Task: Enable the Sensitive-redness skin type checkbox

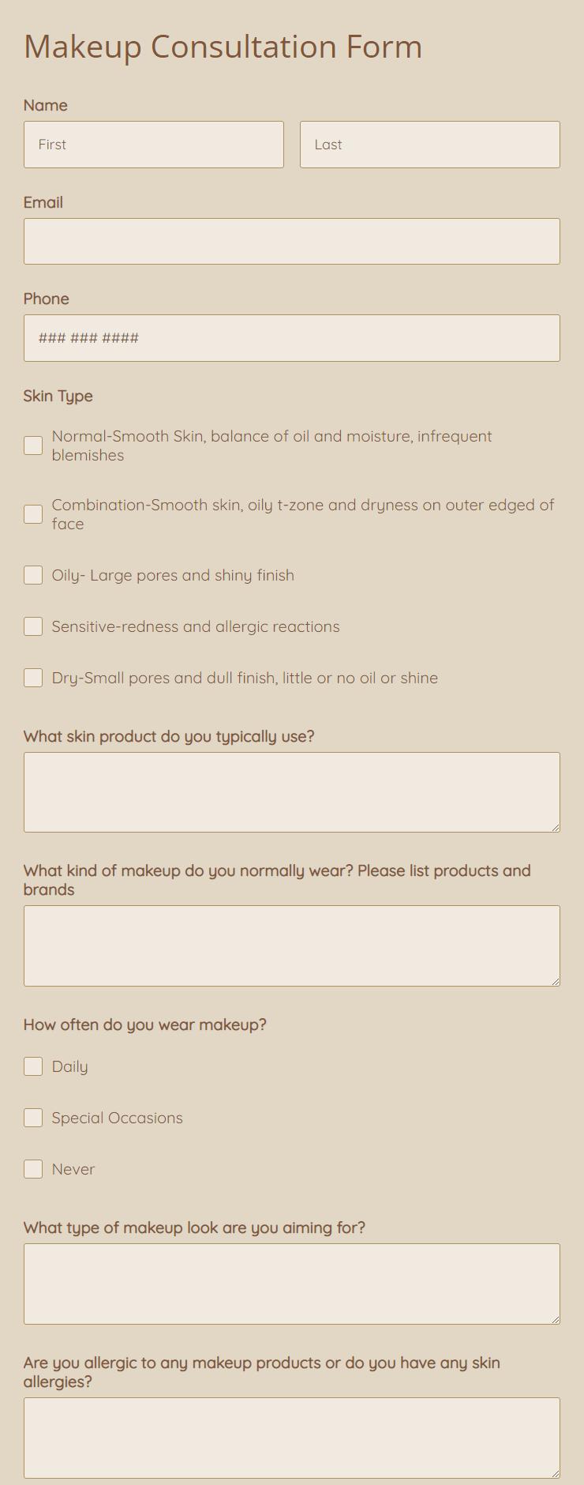Action: click(33, 626)
